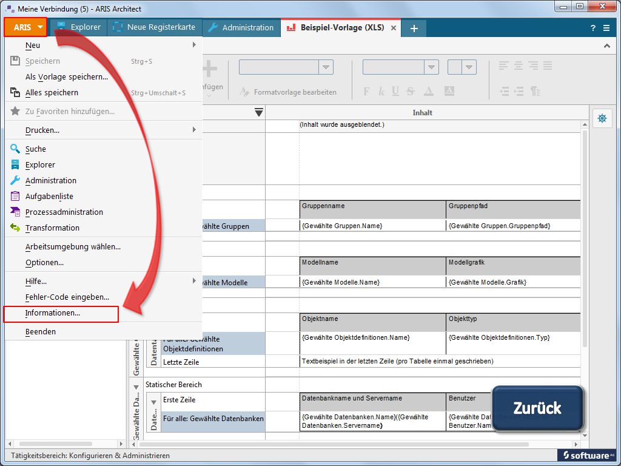Image resolution: width=621 pixels, height=466 pixels.
Task: Switch to the Explorer tab
Action: [78, 27]
